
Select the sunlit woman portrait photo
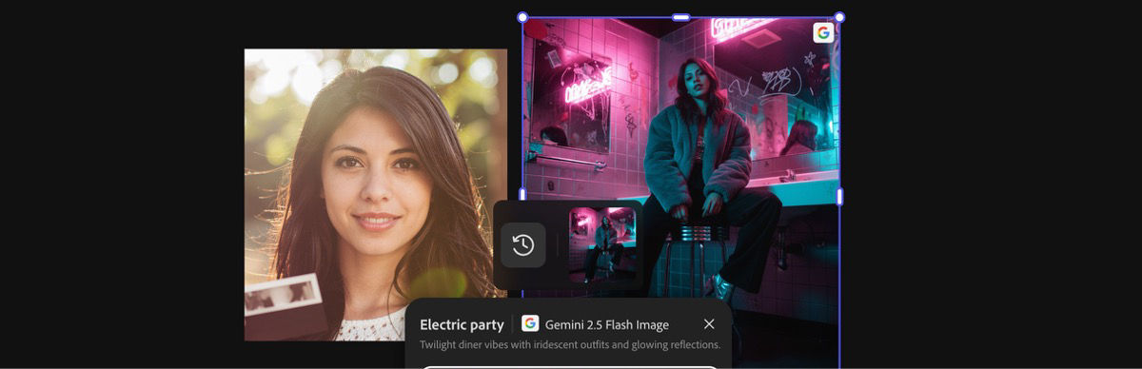pyautogui.click(x=376, y=195)
